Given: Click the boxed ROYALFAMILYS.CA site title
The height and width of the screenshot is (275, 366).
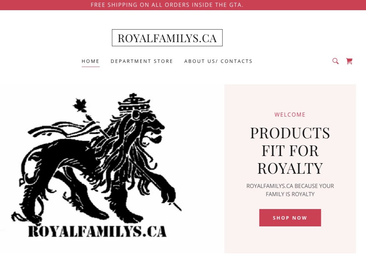Looking at the screenshot, I should [x=167, y=38].
